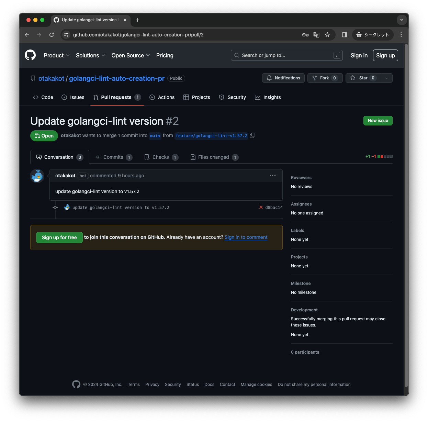428x421 pixels.
Task: Click the +1 −1 diffstat indicator
Action: 379,156
